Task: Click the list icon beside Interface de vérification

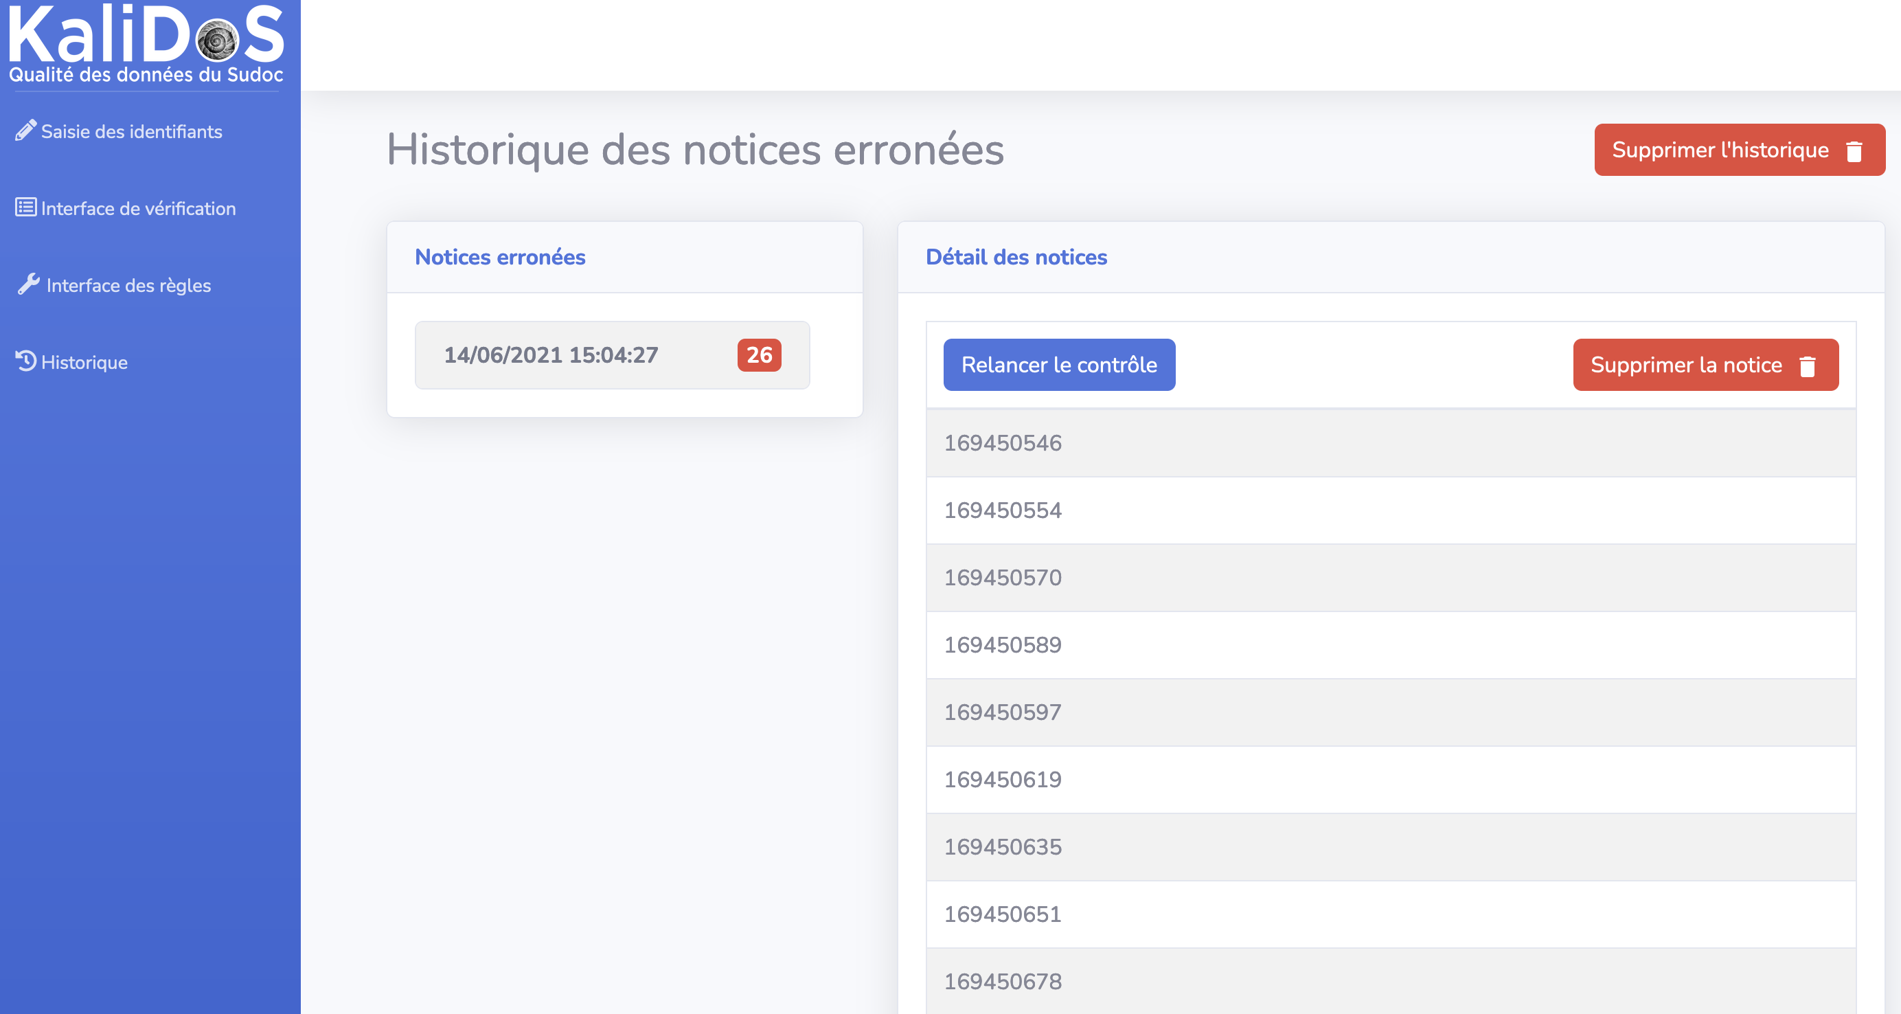Action: coord(25,207)
